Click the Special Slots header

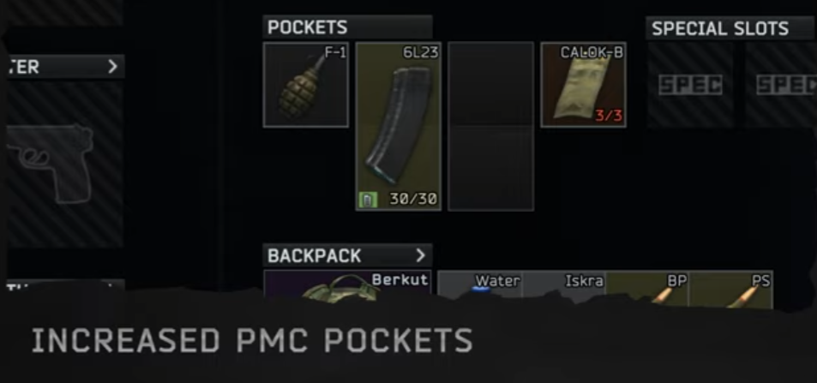720,28
